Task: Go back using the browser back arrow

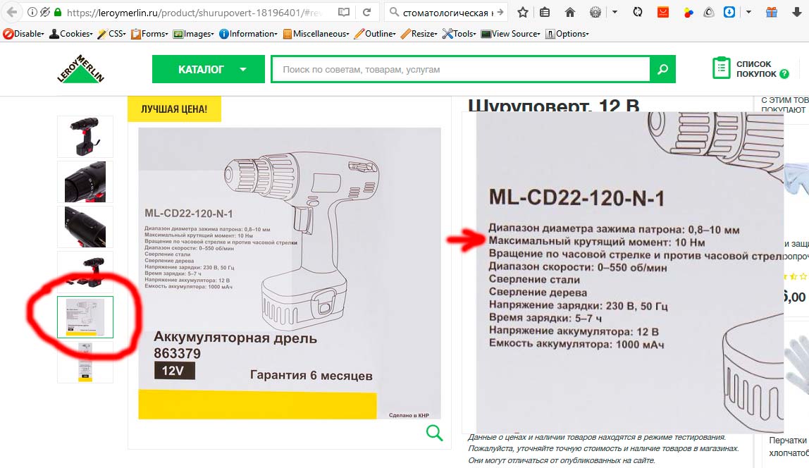Action: pos(11,13)
